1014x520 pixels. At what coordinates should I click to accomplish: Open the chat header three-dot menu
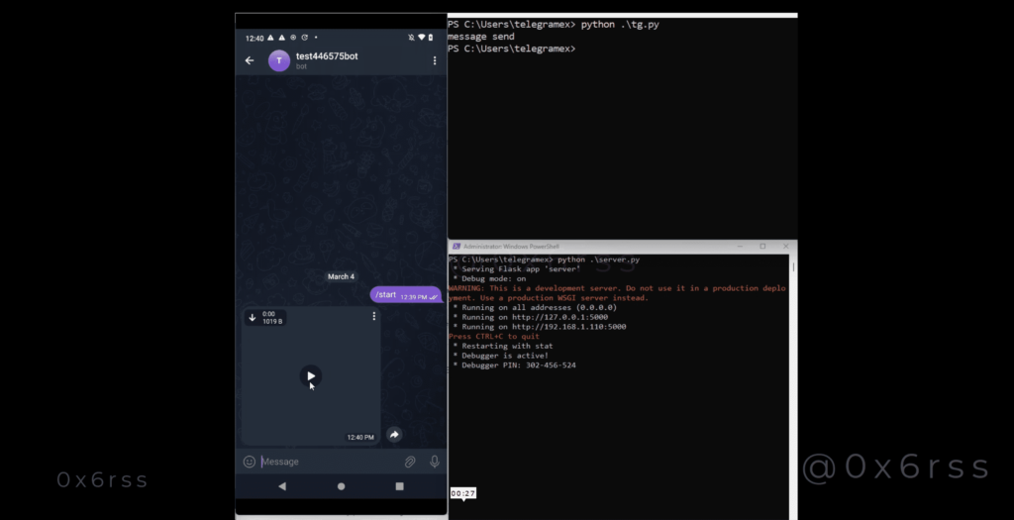pyautogui.click(x=435, y=60)
